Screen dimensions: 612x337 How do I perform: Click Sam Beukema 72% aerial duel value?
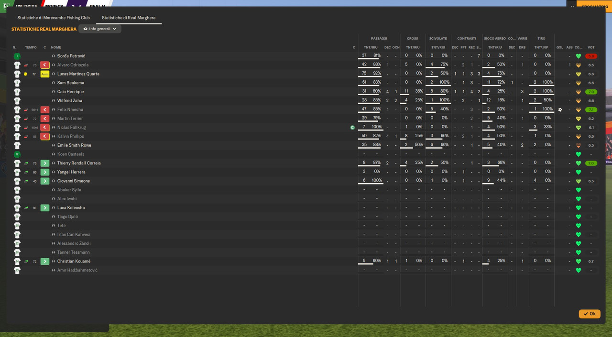click(x=501, y=82)
